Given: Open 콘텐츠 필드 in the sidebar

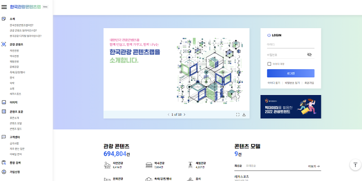Looking at the screenshot, I should pyautogui.click(x=16, y=129).
